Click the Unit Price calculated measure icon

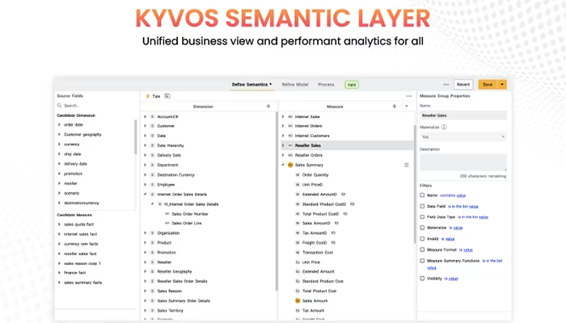coord(298,262)
